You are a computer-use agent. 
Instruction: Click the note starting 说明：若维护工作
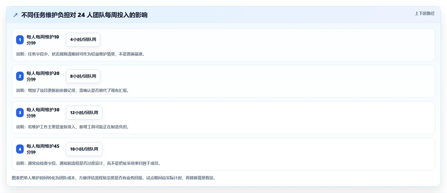click(x=72, y=127)
